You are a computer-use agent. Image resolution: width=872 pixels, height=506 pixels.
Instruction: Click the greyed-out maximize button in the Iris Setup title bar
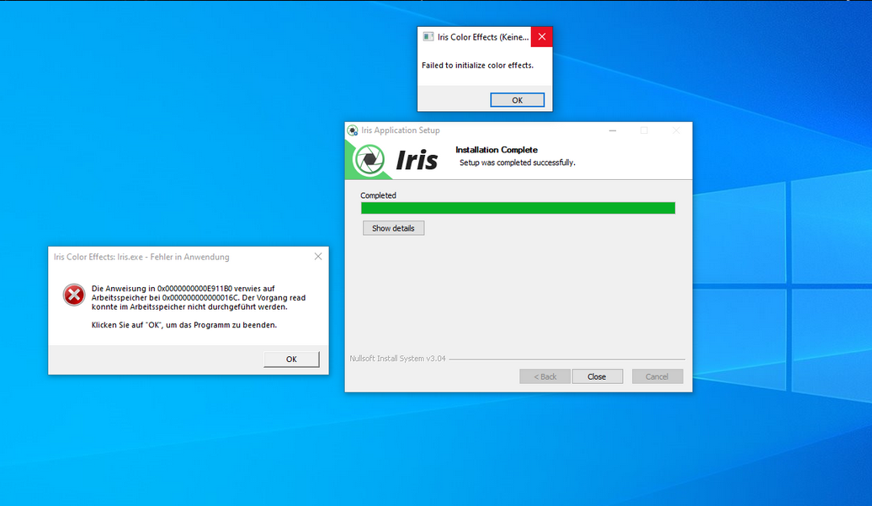pos(644,130)
